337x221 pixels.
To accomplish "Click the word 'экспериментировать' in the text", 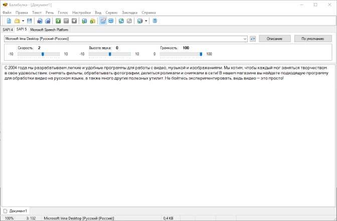I will tap(211, 78).
